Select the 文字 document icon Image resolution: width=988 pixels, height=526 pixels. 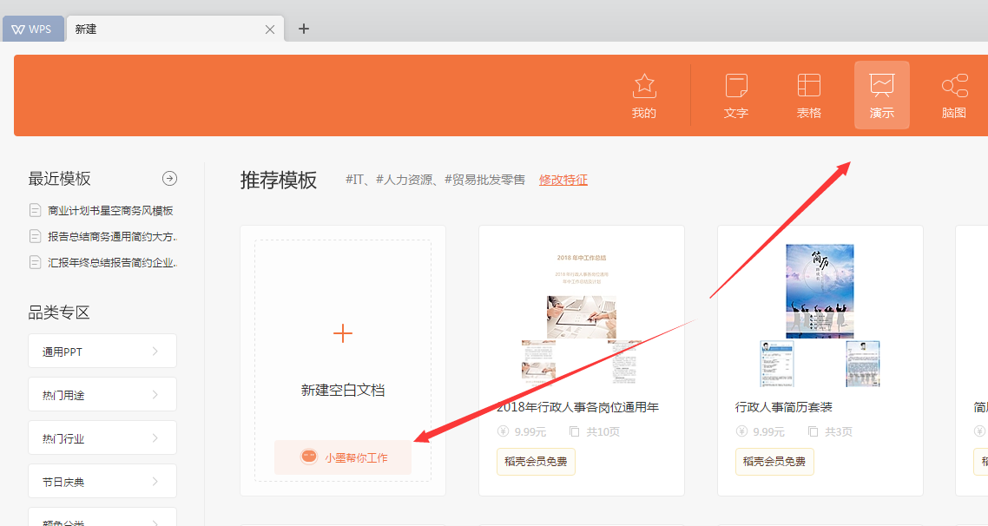point(736,86)
